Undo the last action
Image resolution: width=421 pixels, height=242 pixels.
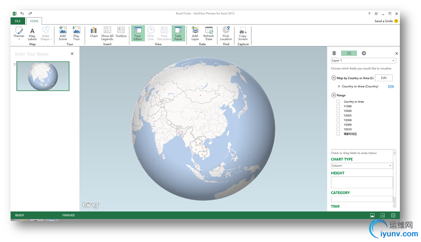click(x=22, y=14)
